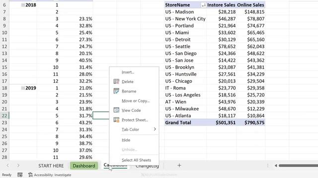Switch to the START HERE sheet tab
Image resolution: width=318 pixels, height=178 pixels.
(51, 166)
